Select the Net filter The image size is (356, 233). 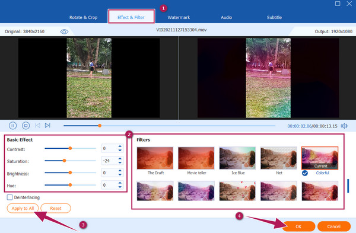coord(279,158)
